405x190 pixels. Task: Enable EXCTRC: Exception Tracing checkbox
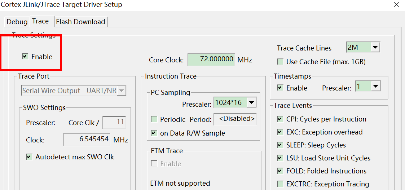tap(280, 184)
